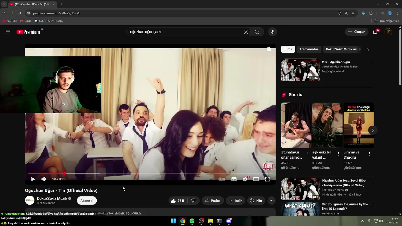This screenshot has width=402, height=226.
Task: Mute the video volume
Action: click(x=44, y=179)
